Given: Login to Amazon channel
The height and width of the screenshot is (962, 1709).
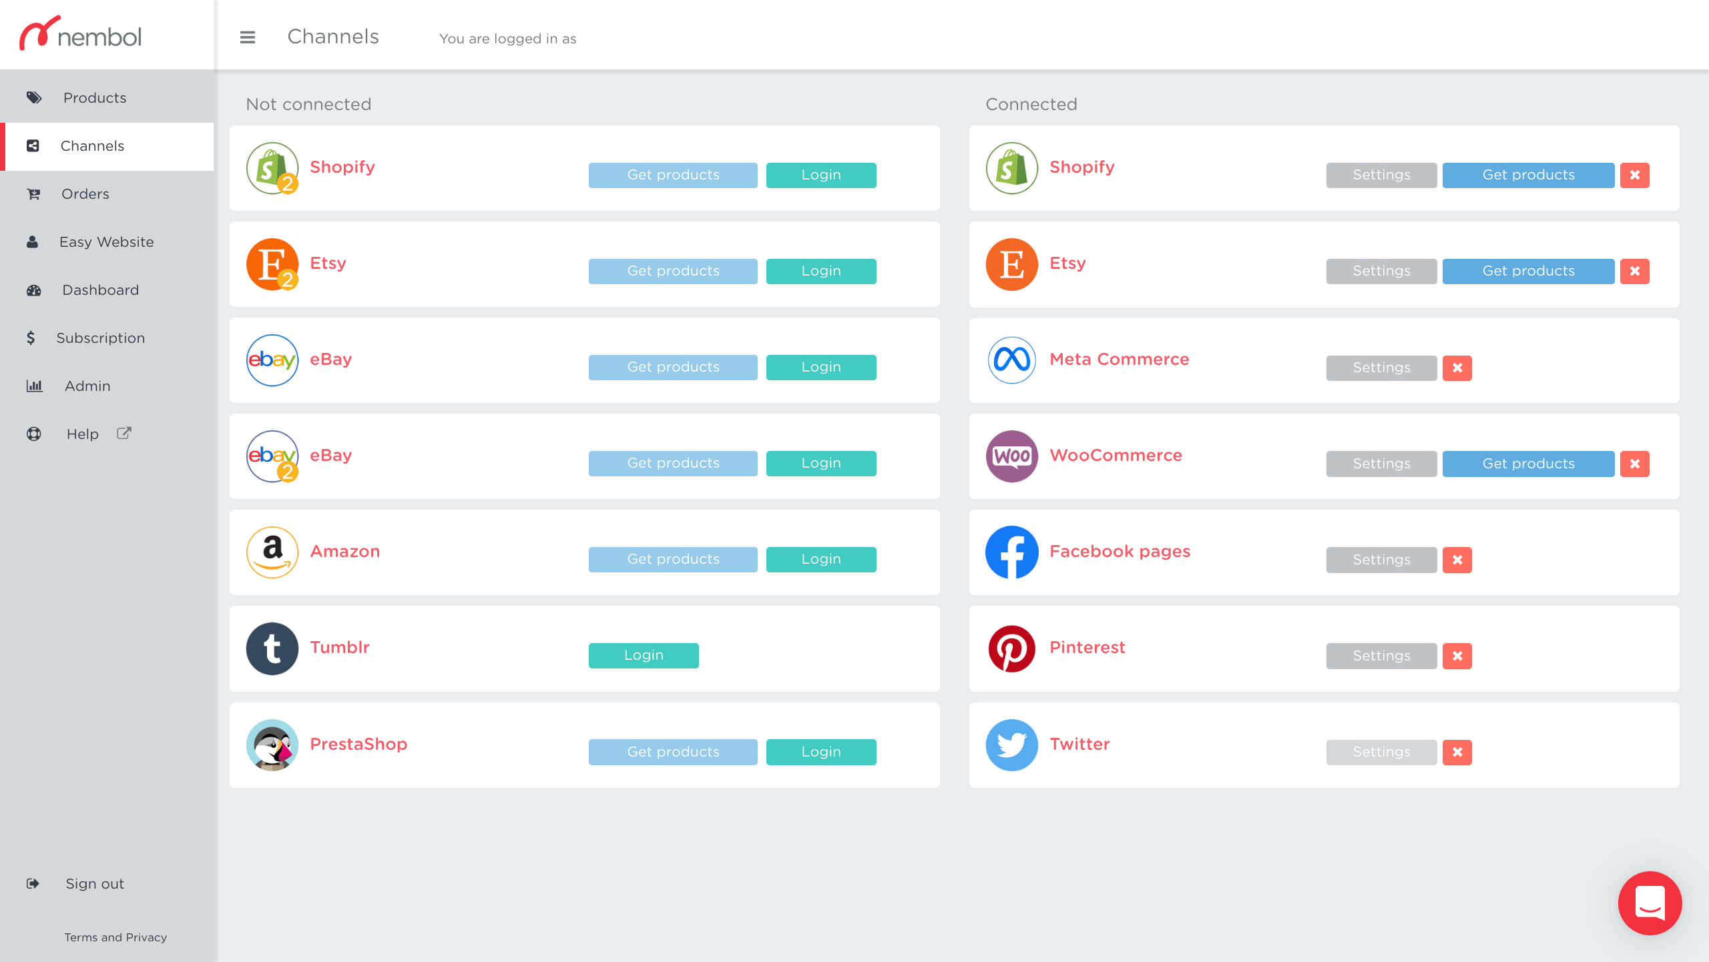Looking at the screenshot, I should pos(821,560).
